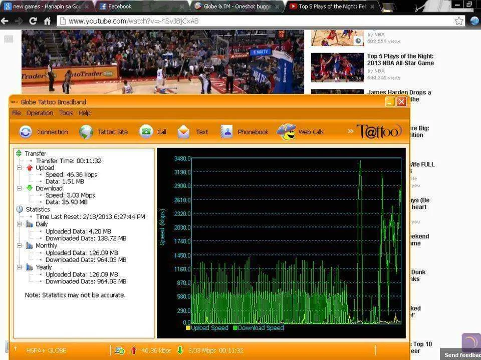Viewport: 481px width, 360px height.
Task: Collapse the Upload tree node
Action: (20, 168)
